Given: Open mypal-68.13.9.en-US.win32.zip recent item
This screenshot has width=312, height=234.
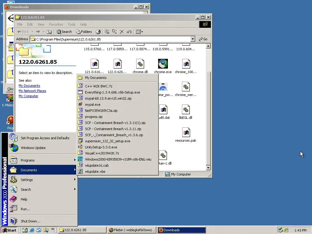Looking at the screenshot, I should (x=118, y=98).
